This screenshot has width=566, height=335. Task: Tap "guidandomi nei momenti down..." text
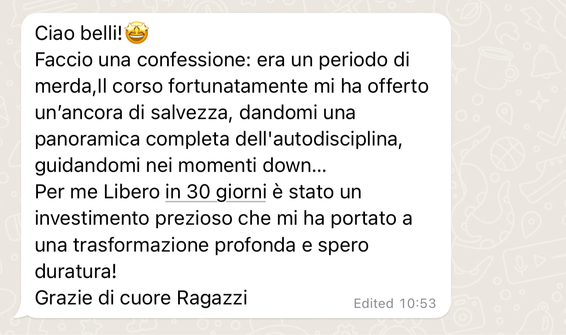tap(180, 166)
